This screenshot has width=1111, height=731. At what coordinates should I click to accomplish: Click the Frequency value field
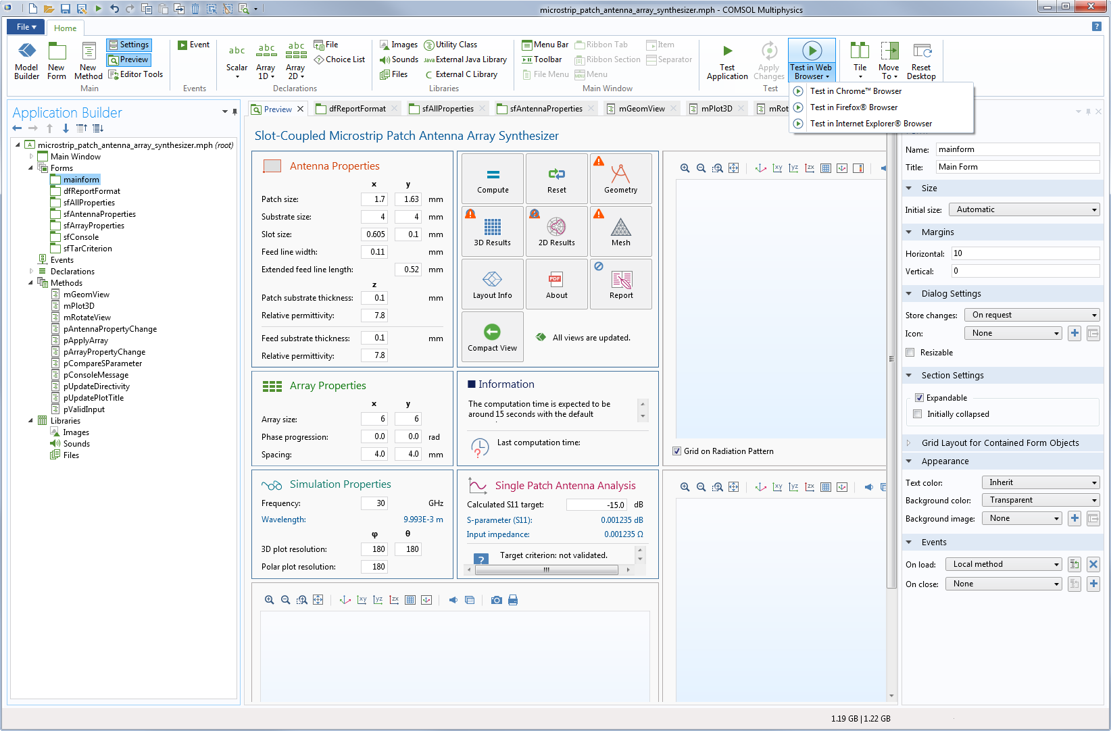(x=374, y=503)
